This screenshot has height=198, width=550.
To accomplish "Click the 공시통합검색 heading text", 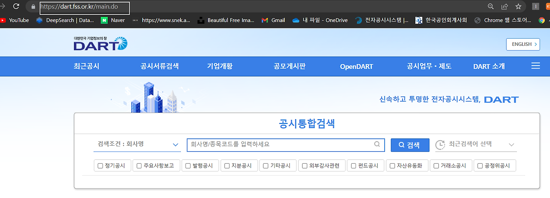I will [x=307, y=124].
